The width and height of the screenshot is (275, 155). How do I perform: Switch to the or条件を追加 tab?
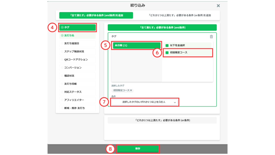[180, 15]
